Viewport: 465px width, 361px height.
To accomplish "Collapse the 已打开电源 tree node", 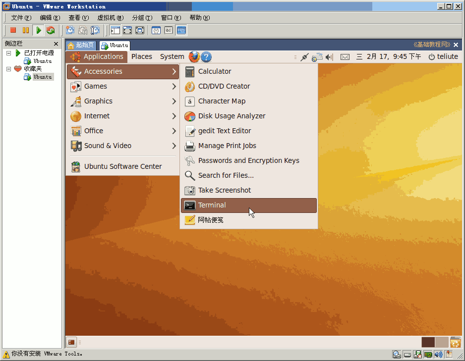I will [9, 53].
